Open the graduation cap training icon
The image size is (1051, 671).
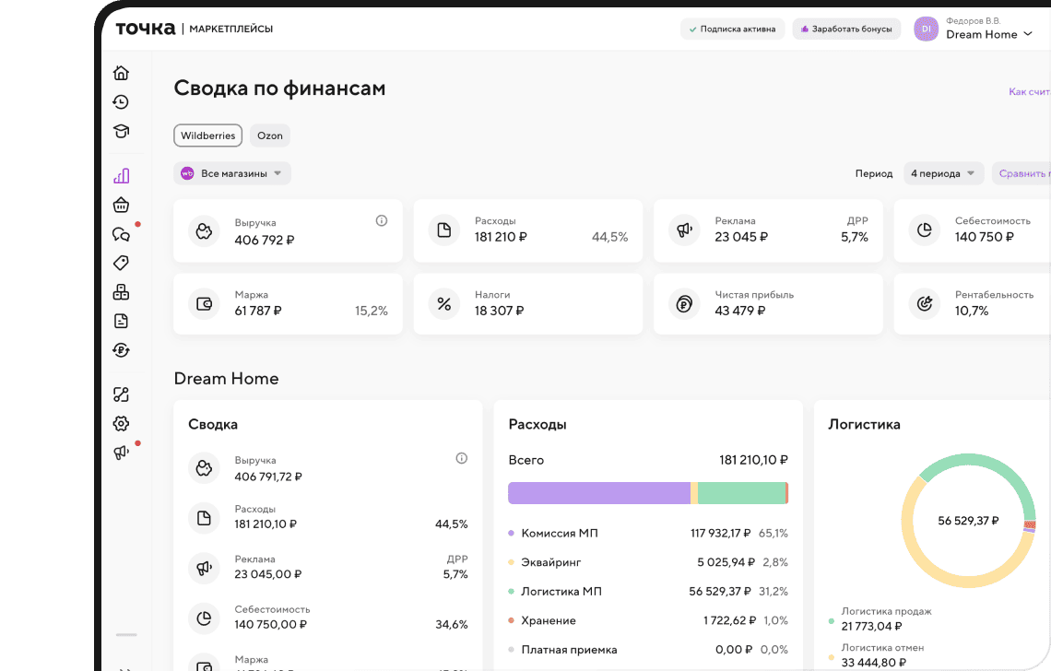tap(121, 131)
